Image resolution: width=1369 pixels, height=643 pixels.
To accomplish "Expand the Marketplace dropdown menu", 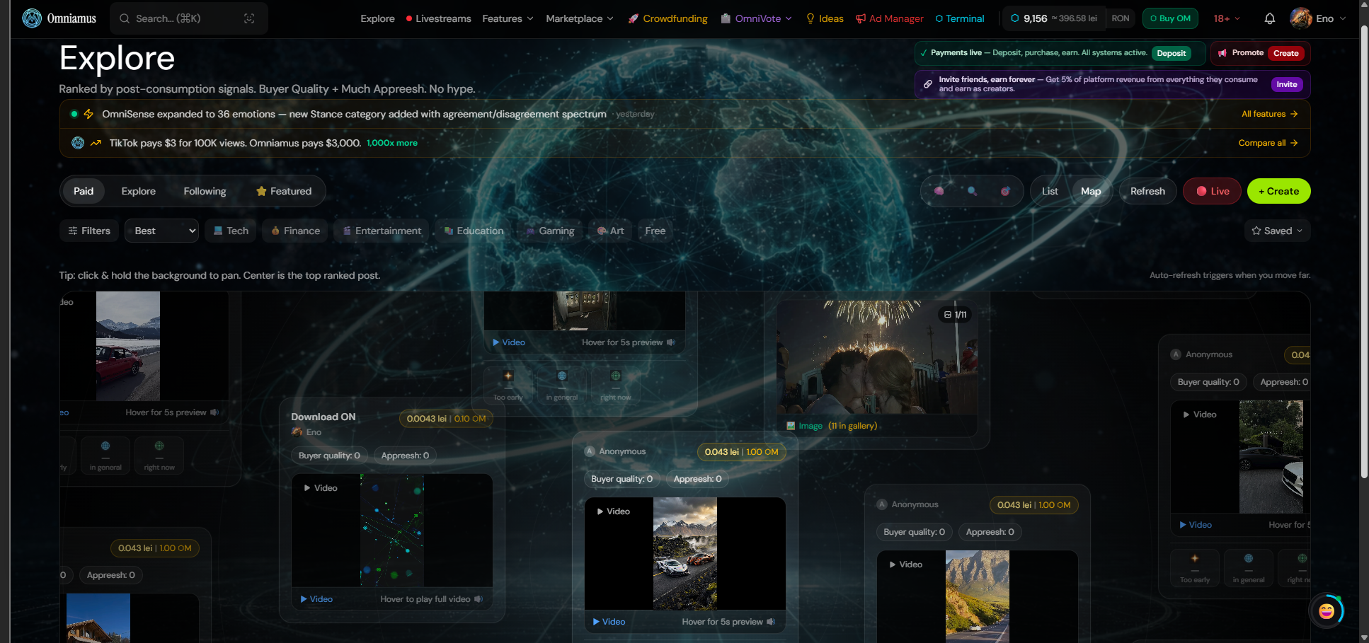I will tap(579, 18).
